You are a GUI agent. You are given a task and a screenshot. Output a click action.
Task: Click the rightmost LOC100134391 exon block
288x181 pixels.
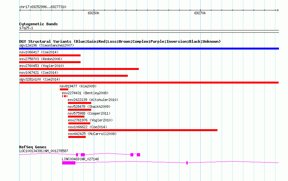pos(138,155)
